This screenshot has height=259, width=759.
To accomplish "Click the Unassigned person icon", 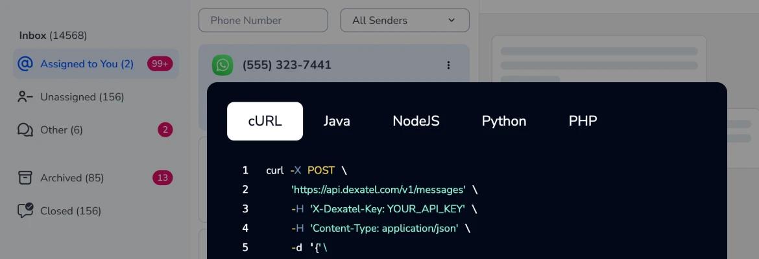I will click(25, 96).
